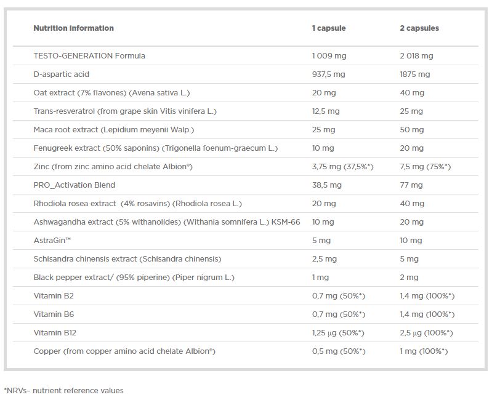Click the D-aspartic acid ingredient name
The image size is (492, 416).
(x=61, y=74)
